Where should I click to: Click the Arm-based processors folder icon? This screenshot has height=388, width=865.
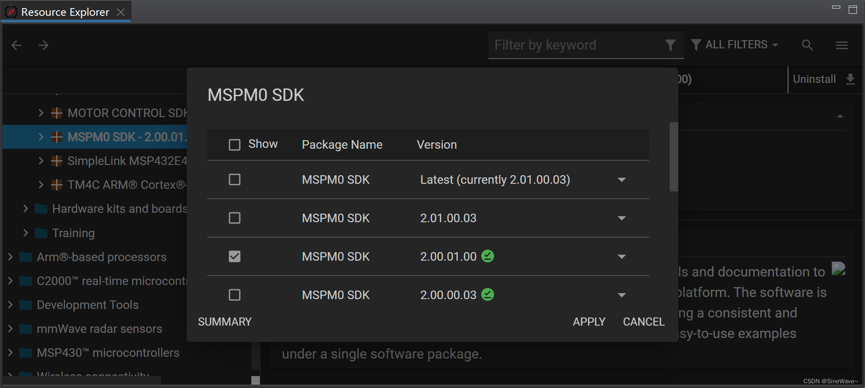coord(26,257)
